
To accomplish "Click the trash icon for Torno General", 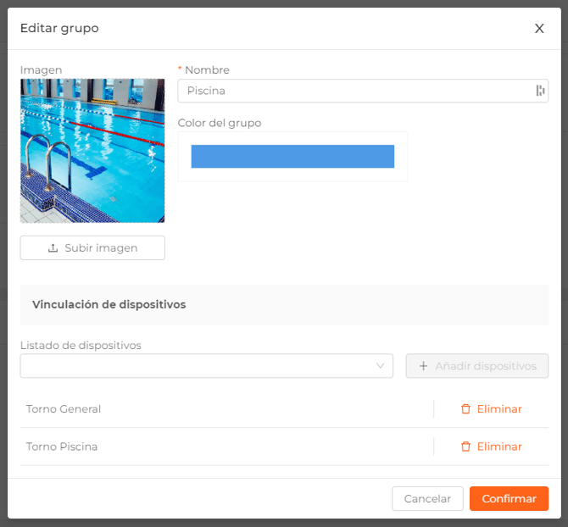I will [x=465, y=409].
